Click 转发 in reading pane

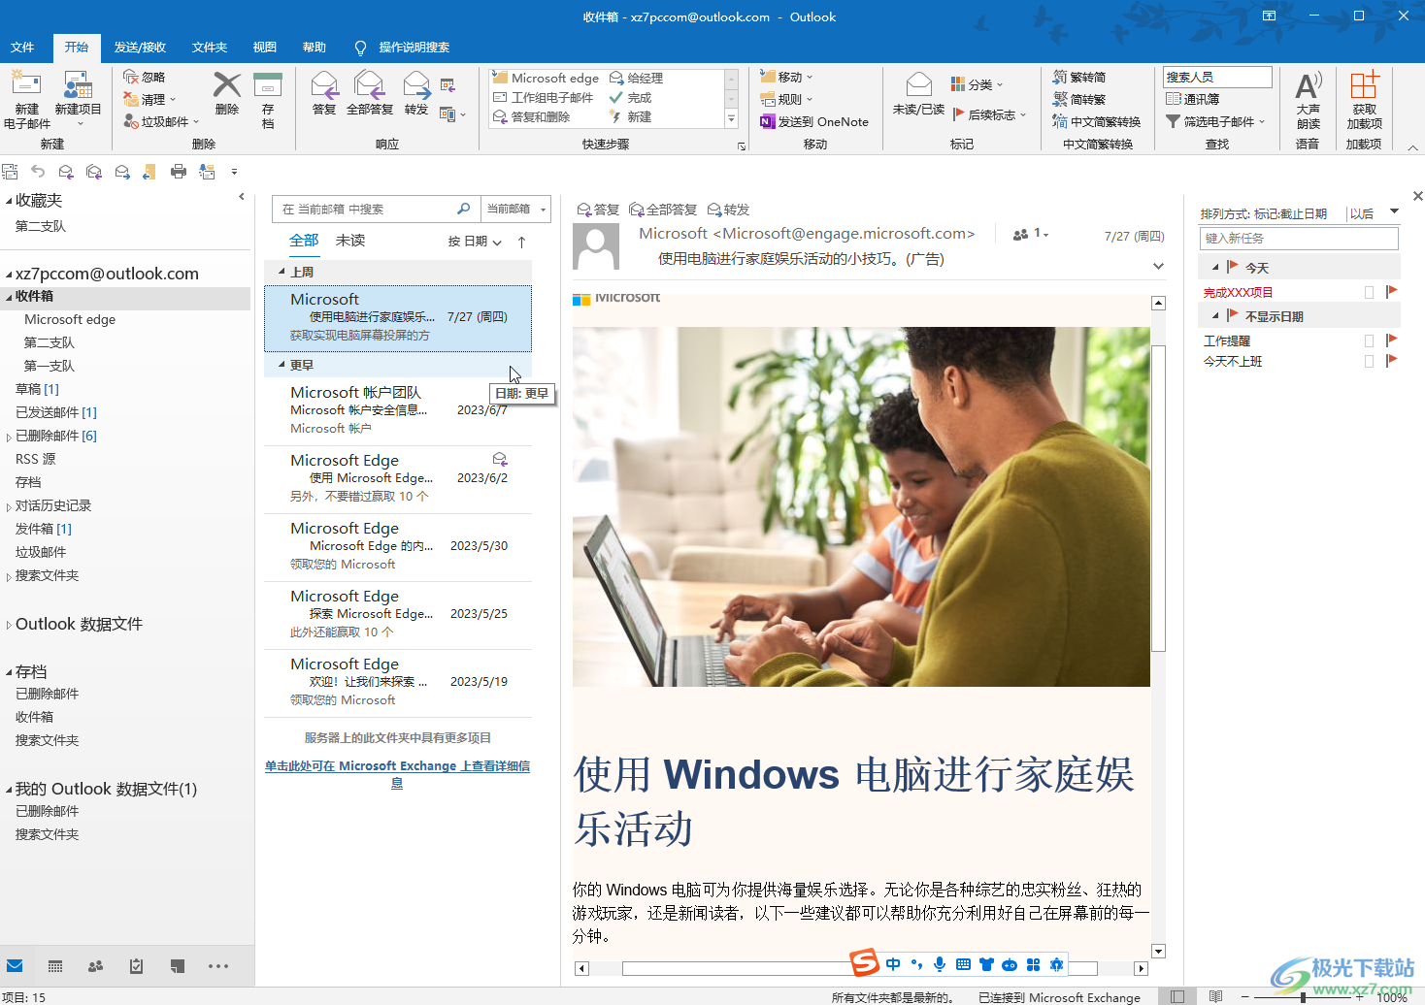click(729, 210)
